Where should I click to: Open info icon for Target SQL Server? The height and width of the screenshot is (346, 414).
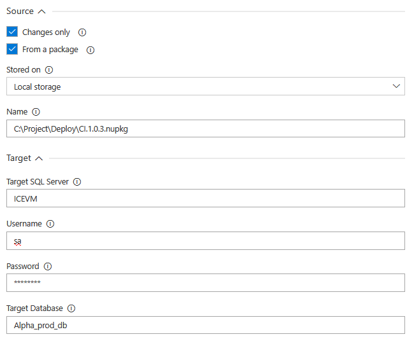(77, 182)
